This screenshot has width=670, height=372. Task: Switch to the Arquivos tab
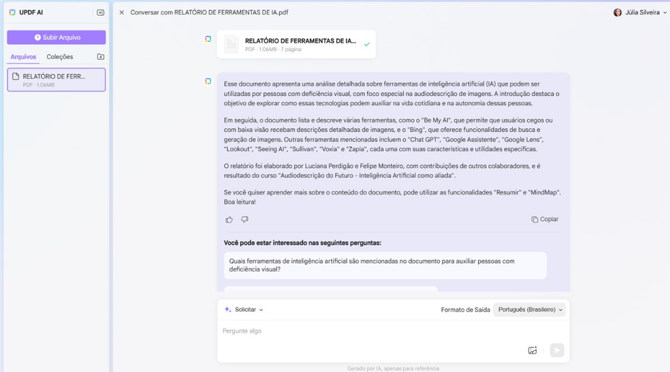[x=24, y=56]
